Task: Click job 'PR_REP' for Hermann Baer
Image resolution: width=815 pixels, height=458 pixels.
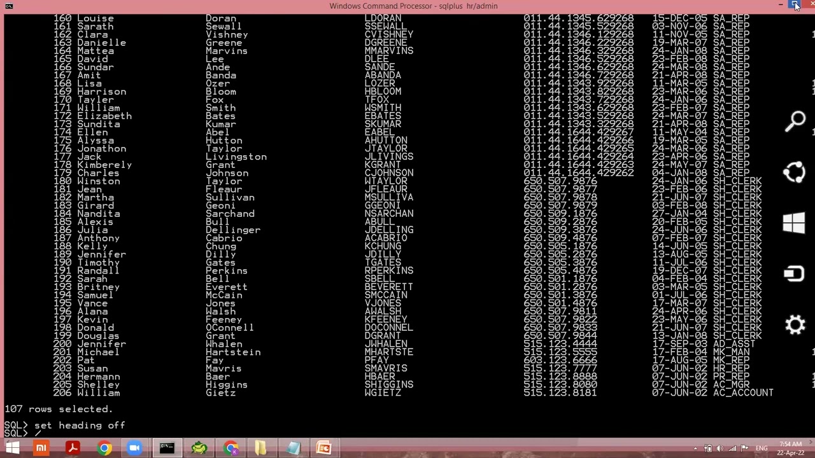Action: click(731, 377)
